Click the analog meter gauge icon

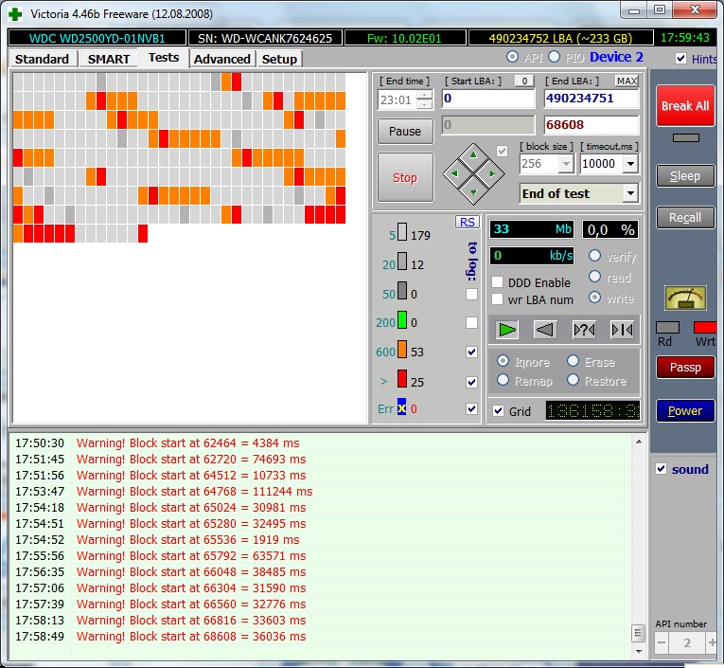point(685,298)
